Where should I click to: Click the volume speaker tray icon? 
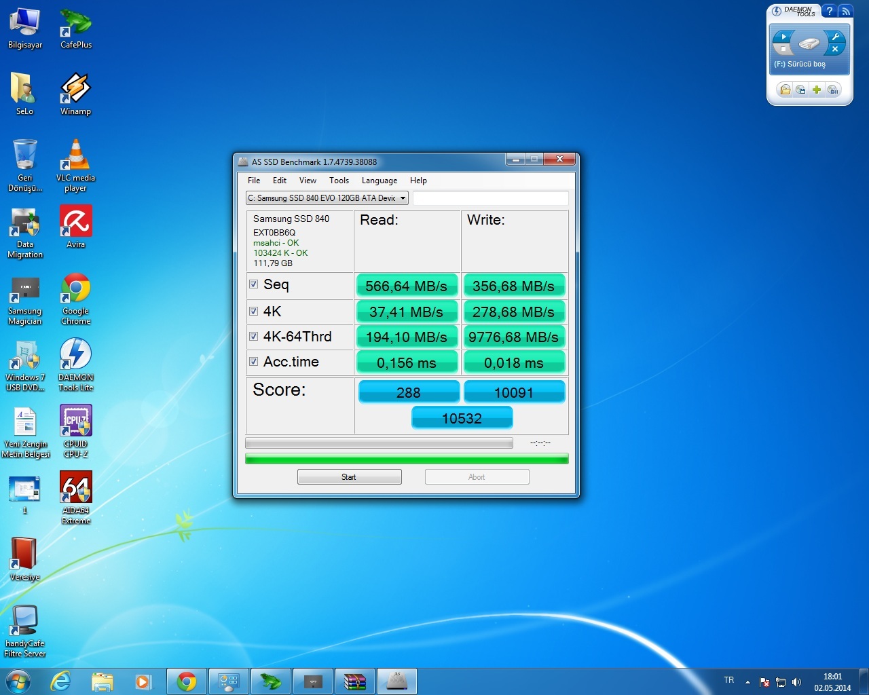(796, 682)
